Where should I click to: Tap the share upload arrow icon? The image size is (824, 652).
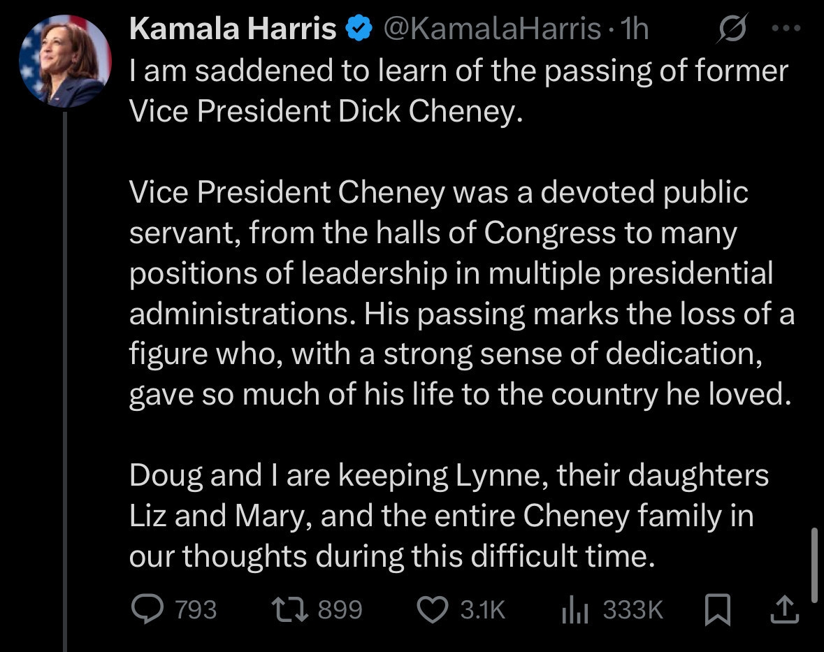point(783,610)
